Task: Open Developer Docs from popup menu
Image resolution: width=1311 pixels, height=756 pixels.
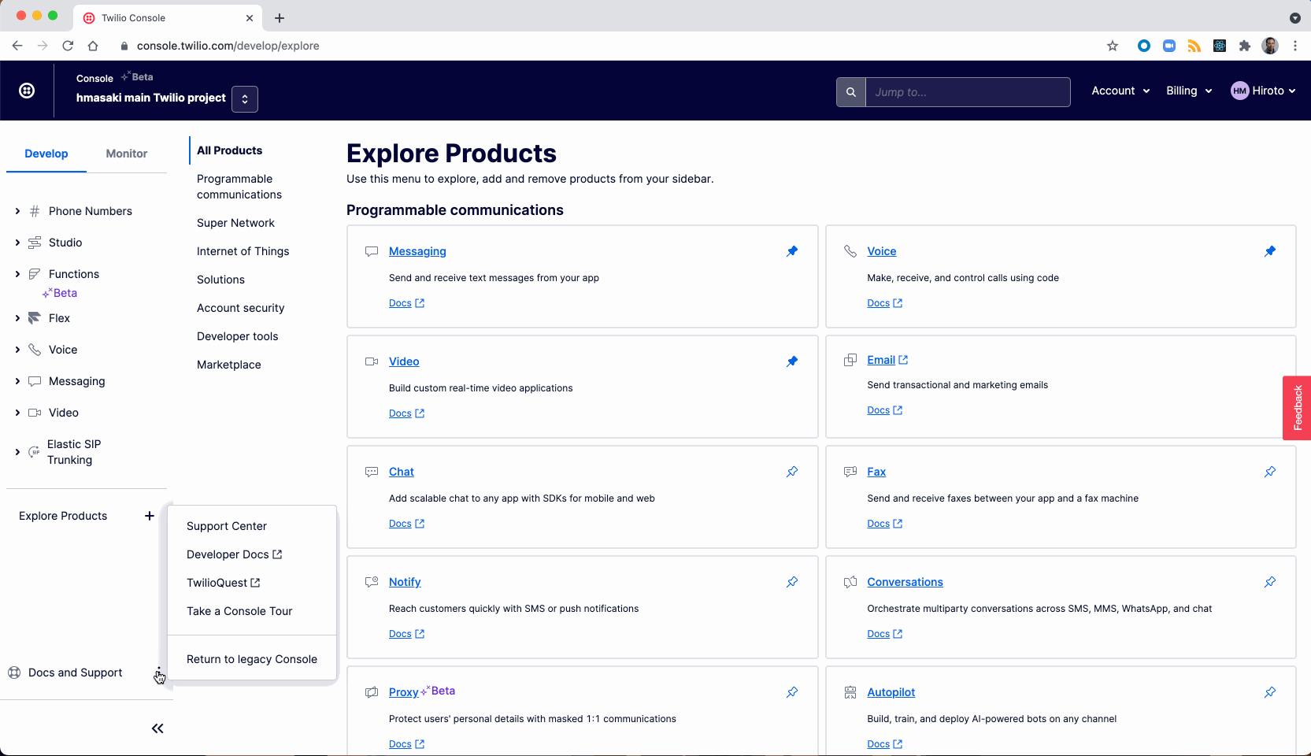Action: (x=234, y=554)
